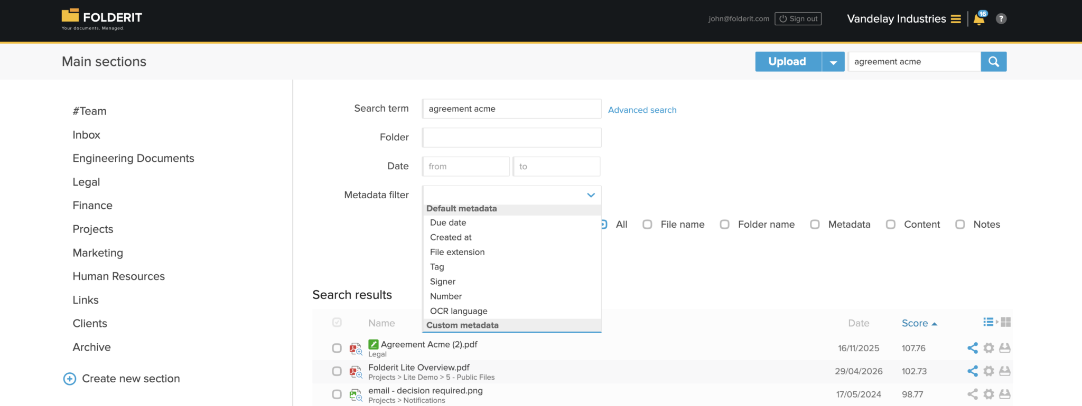Share Folderit Lite Overview.pdf

(972, 371)
